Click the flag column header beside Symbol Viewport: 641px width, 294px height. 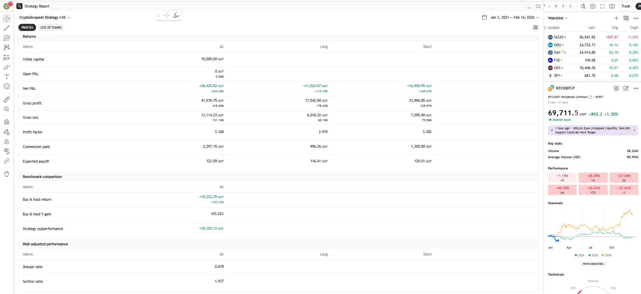(545, 28)
